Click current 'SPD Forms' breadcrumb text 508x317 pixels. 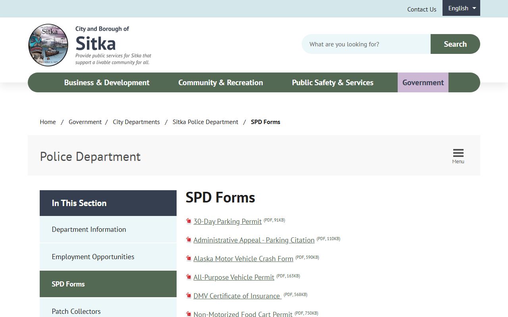coord(266,122)
